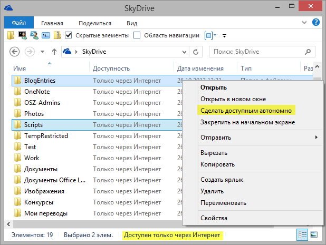The image size is (326, 245).
Task: Select 'Копировать' in context menu
Action: point(261,164)
